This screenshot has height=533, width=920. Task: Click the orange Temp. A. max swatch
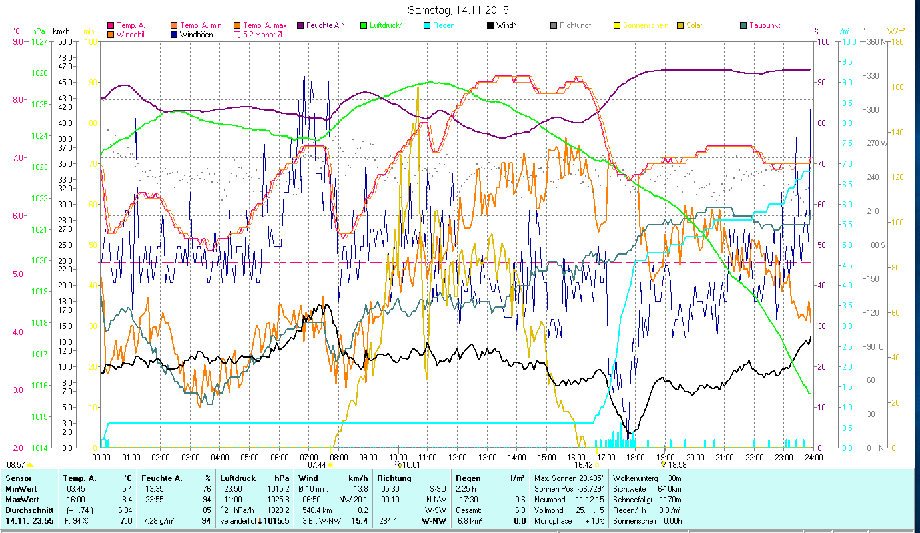click(x=238, y=26)
